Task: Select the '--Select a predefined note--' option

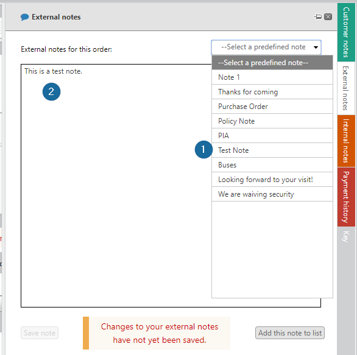Action: [272, 63]
